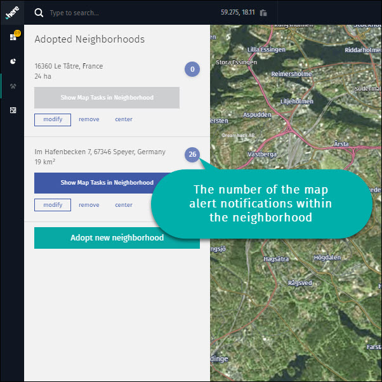
Task: Click Rågsved label on the map
Action: [300, 282]
